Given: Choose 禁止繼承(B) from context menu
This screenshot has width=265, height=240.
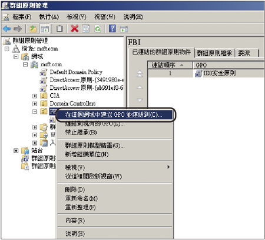Looking at the screenshot, I should [81, 133].
